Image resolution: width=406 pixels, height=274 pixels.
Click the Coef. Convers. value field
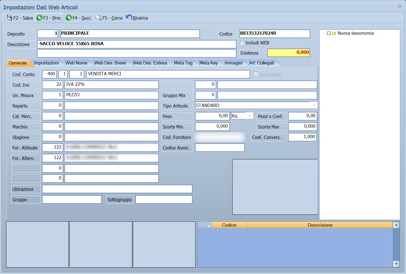(x=302, y=137)
